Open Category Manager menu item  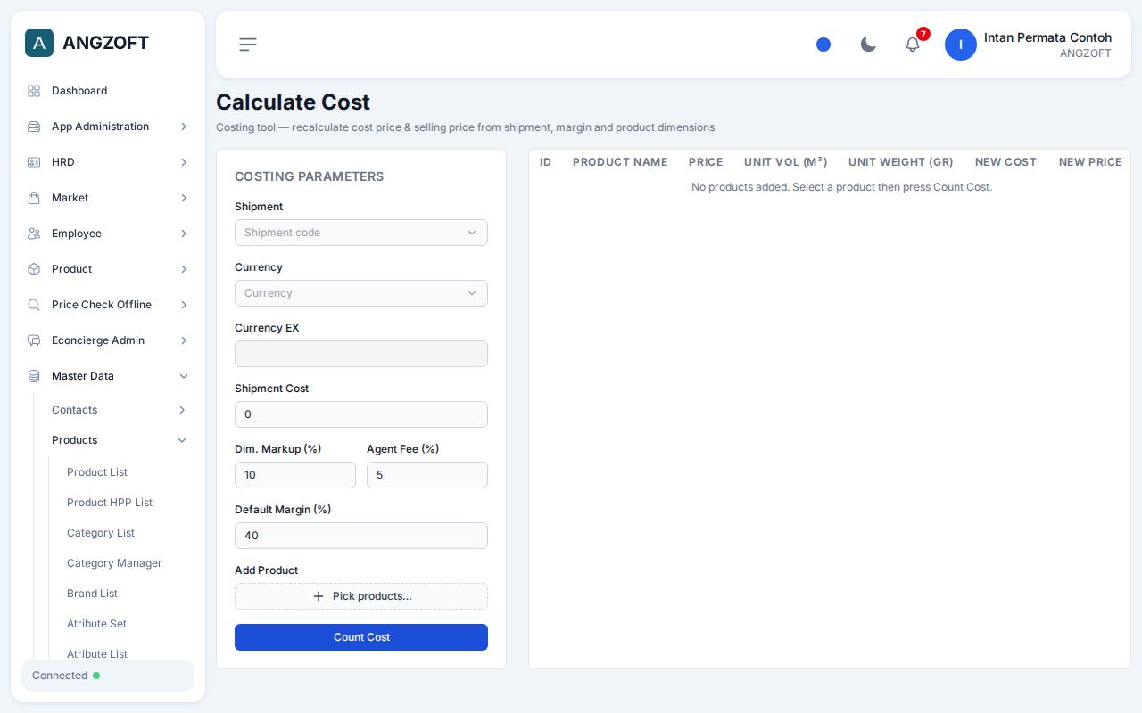point(114,563)
